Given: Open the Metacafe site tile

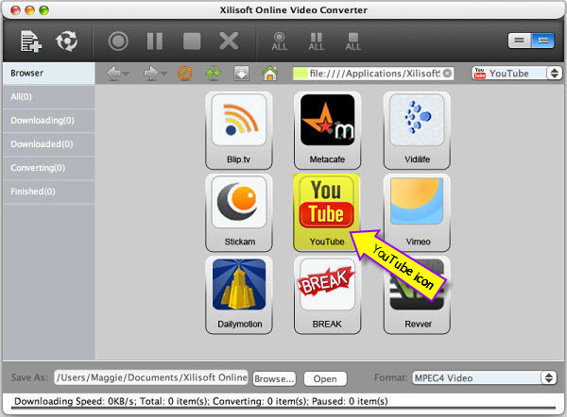Looking at the screenshot, I should point(327,130).
